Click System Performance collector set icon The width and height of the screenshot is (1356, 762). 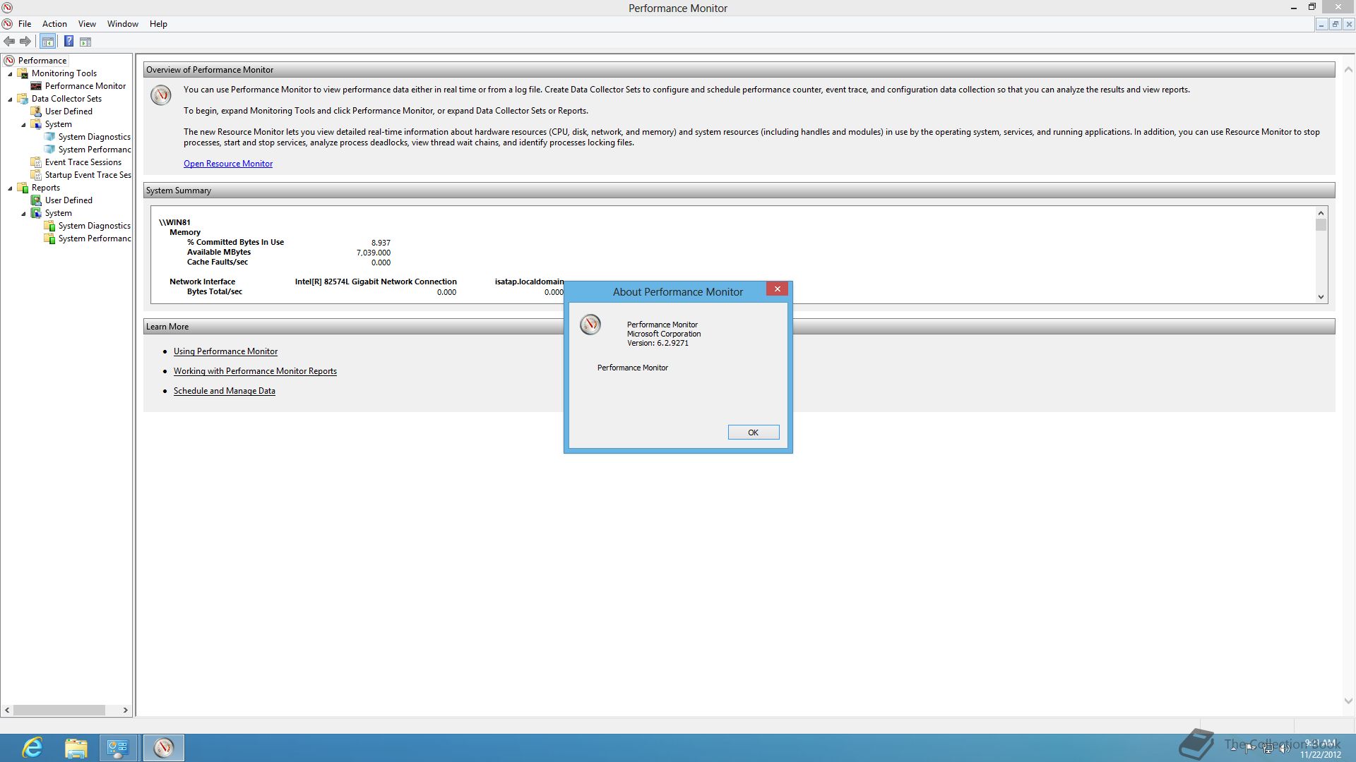(49, 150)
